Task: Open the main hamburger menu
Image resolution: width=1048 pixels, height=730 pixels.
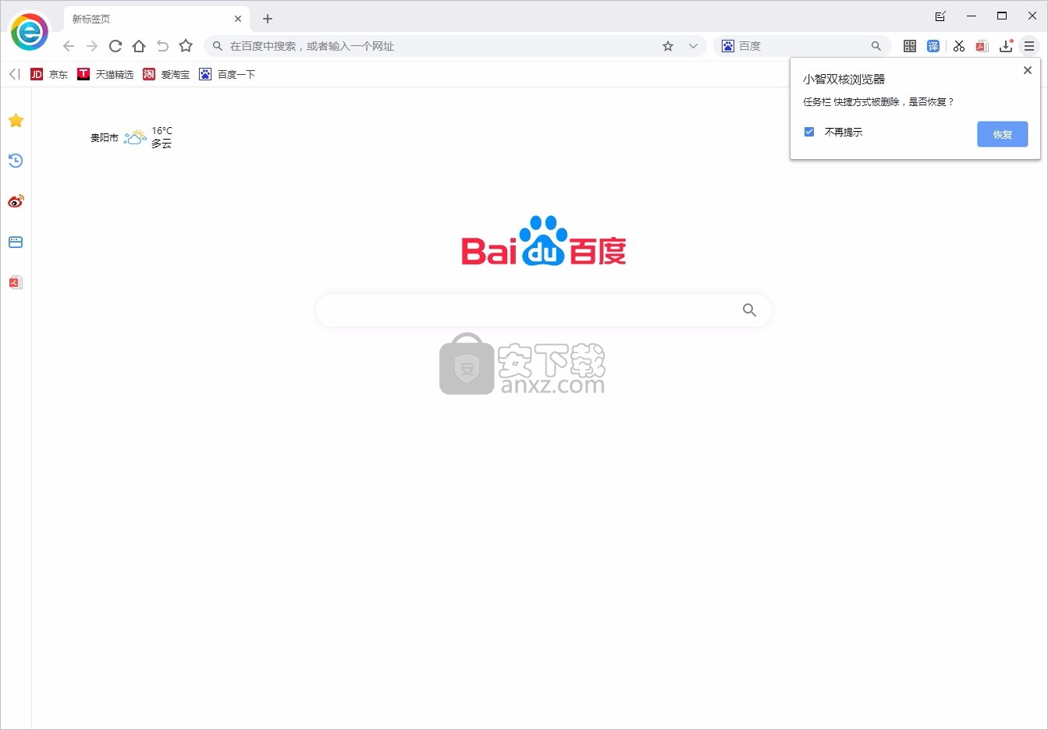Action: [x=1029, y=46]
